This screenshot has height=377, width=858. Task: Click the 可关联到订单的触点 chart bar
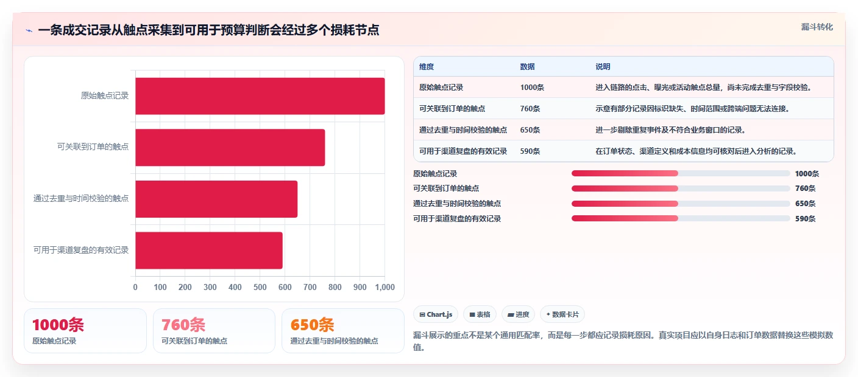(x=230, y=147)
